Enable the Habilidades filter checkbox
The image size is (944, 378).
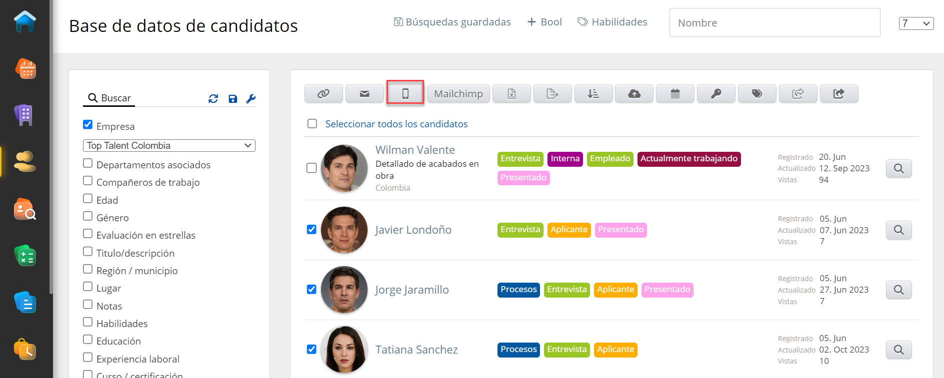[x=88, y=322]
